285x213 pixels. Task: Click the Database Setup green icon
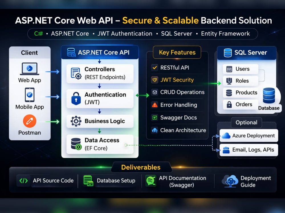click(88, 181)
